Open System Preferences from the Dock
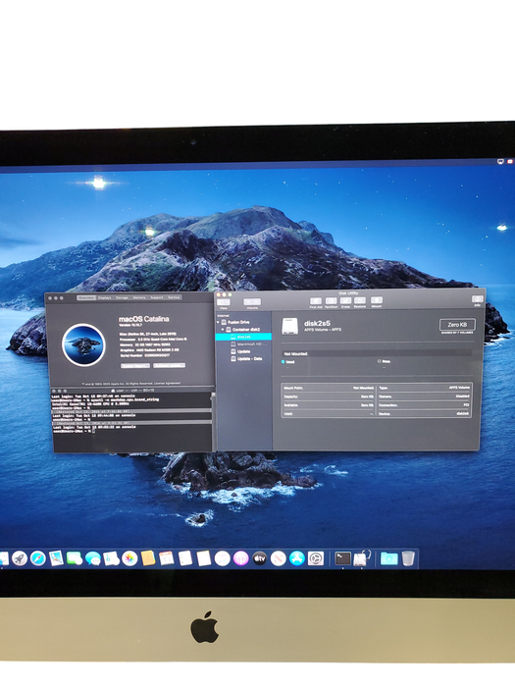This screenshot has height=687, width=515. 316,558
